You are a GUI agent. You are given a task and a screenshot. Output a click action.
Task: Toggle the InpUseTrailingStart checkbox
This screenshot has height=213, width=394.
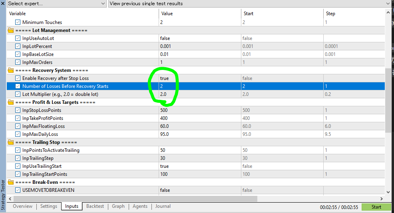pyautogui.click(x=18, y=166)
